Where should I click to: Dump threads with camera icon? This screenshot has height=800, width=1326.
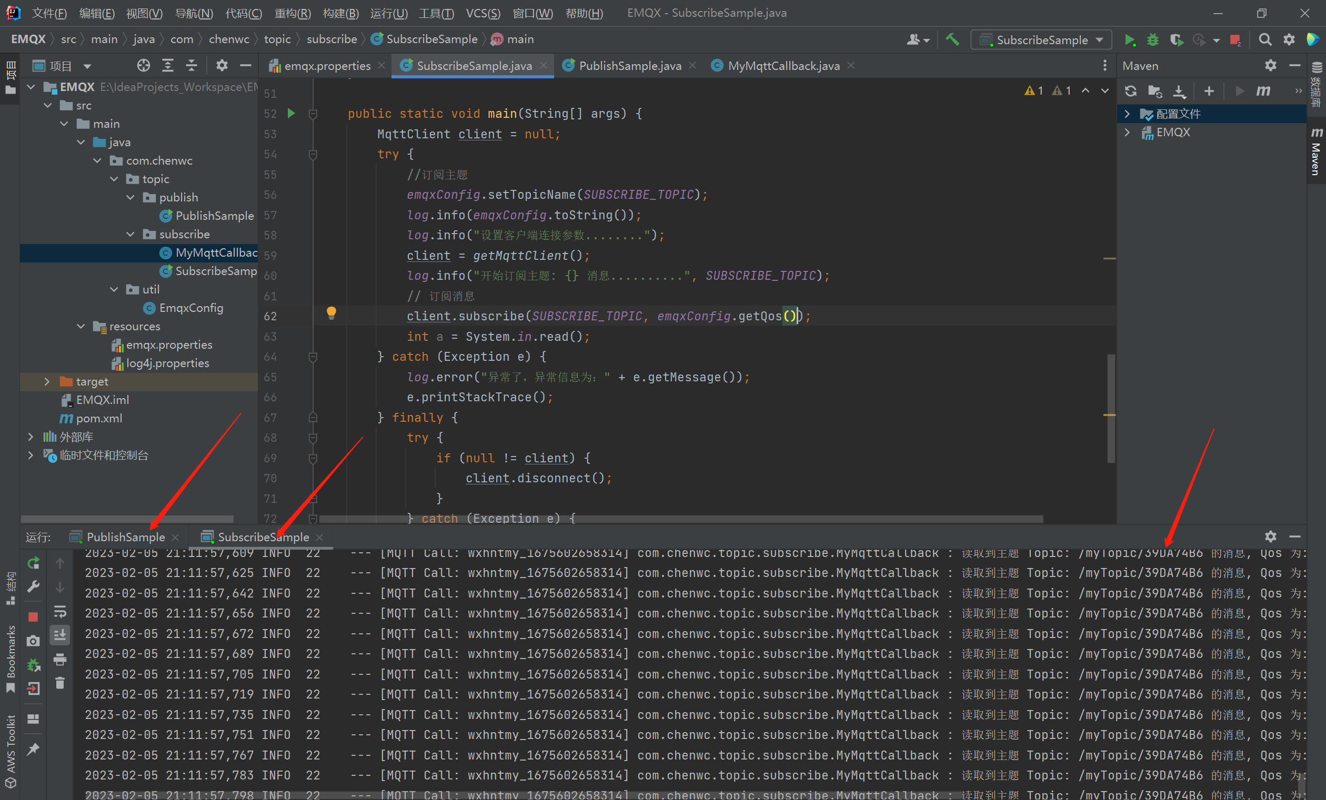click(33, 641)
